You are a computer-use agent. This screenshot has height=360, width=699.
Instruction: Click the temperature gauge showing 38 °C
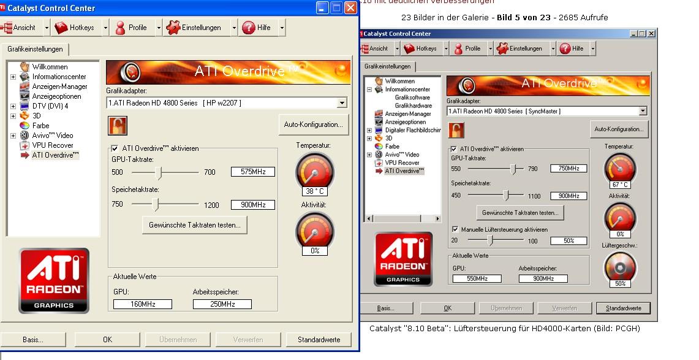click(315, 173)
